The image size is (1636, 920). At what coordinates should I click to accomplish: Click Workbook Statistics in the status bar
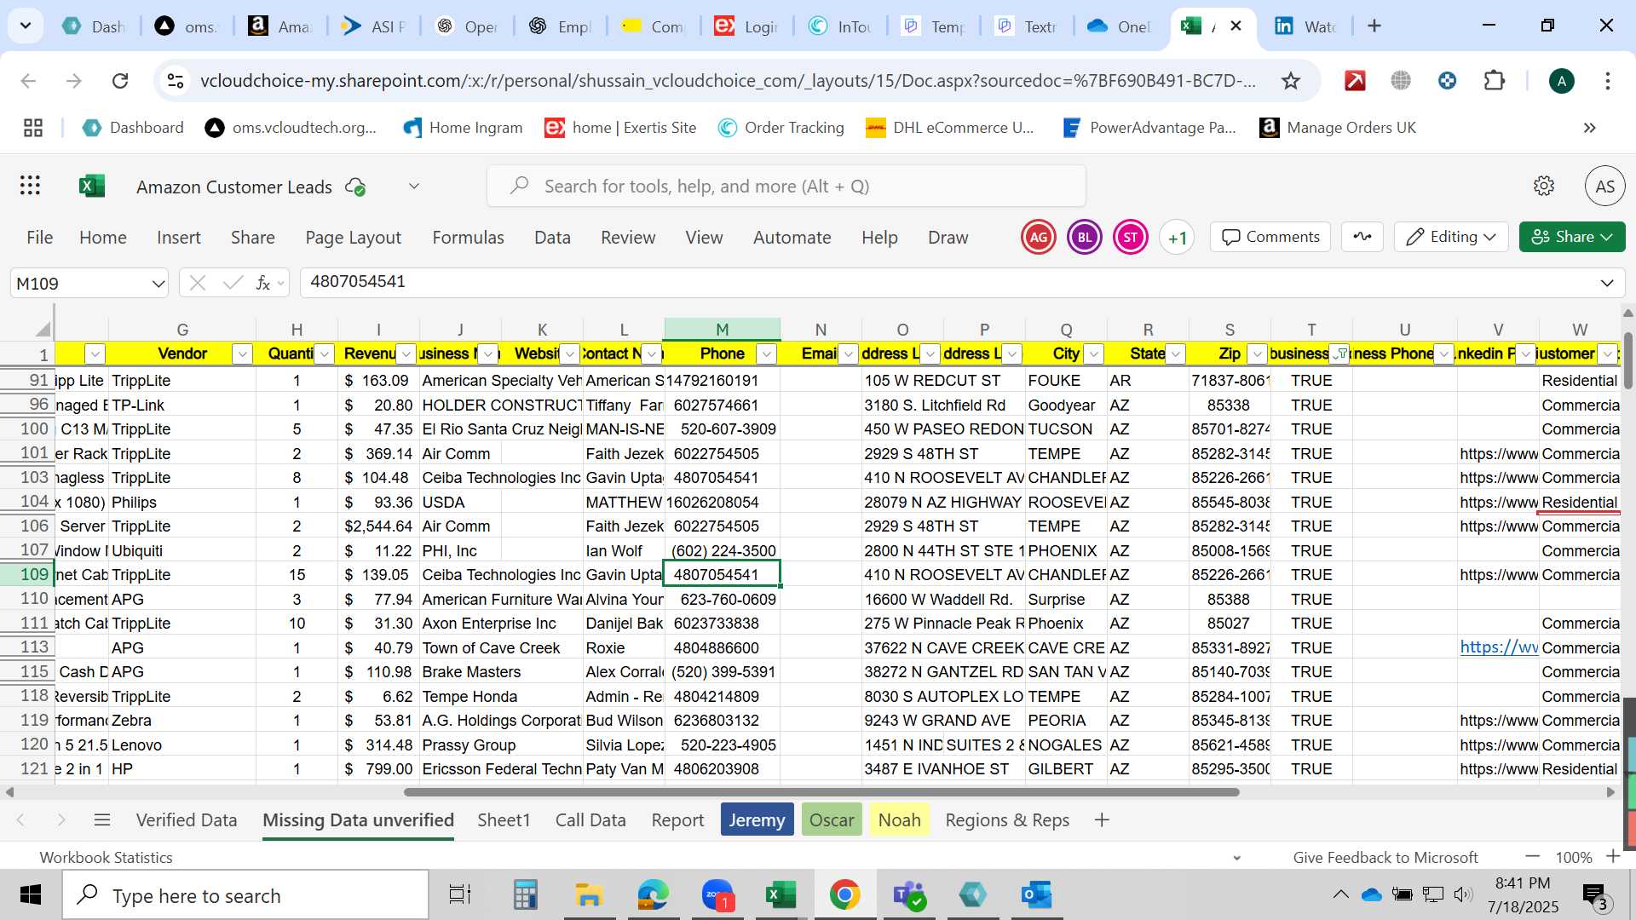tap(106, 857)
